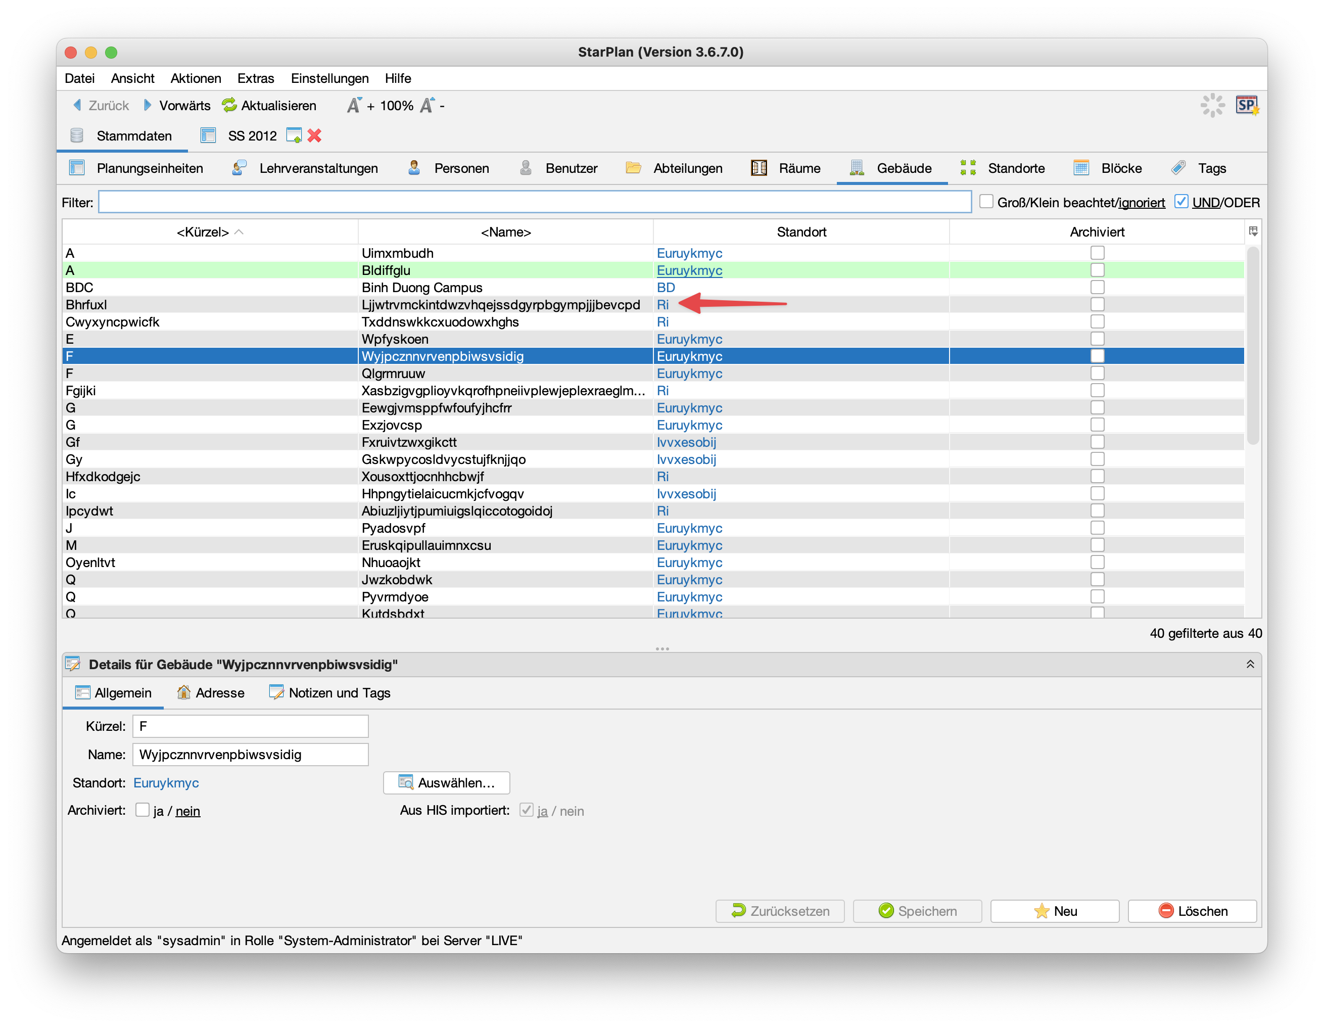Click the increase font size icon
The width and height of the screenshot is (1324, 1028).
pos(354,106)
